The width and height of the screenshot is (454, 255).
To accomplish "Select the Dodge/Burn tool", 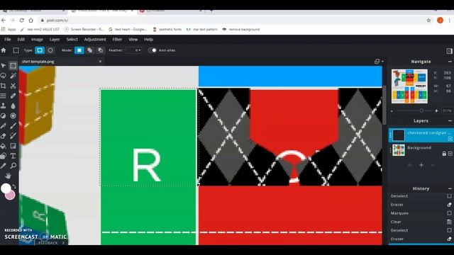I will (3, 116).
